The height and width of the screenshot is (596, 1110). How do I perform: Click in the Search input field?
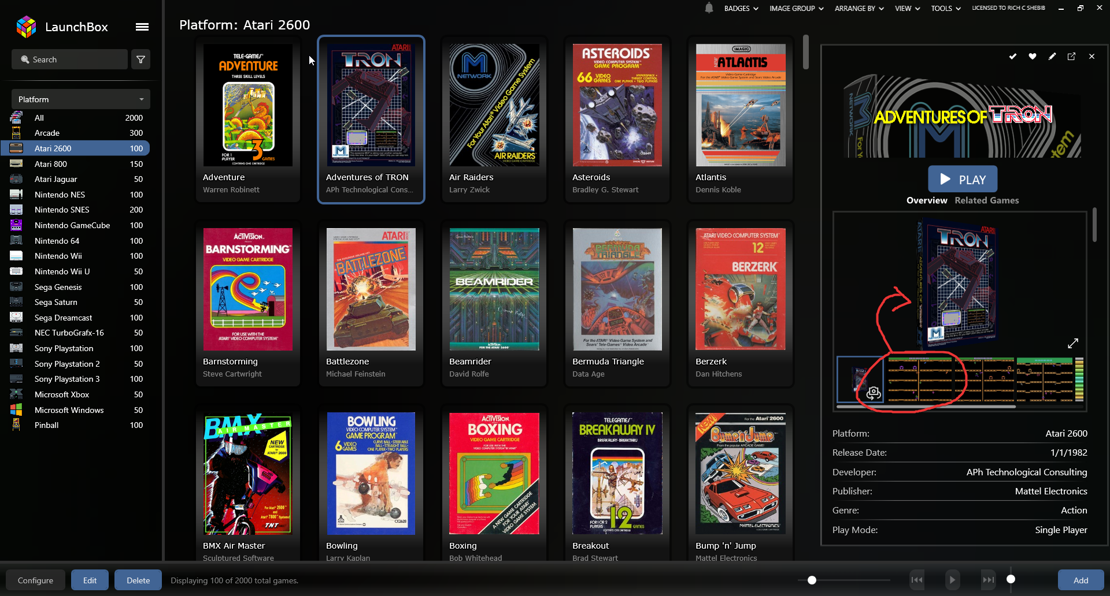(x=69, y=59)
